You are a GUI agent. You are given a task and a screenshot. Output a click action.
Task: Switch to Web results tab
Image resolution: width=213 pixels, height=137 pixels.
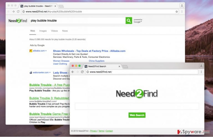click(x=33, y=31)
